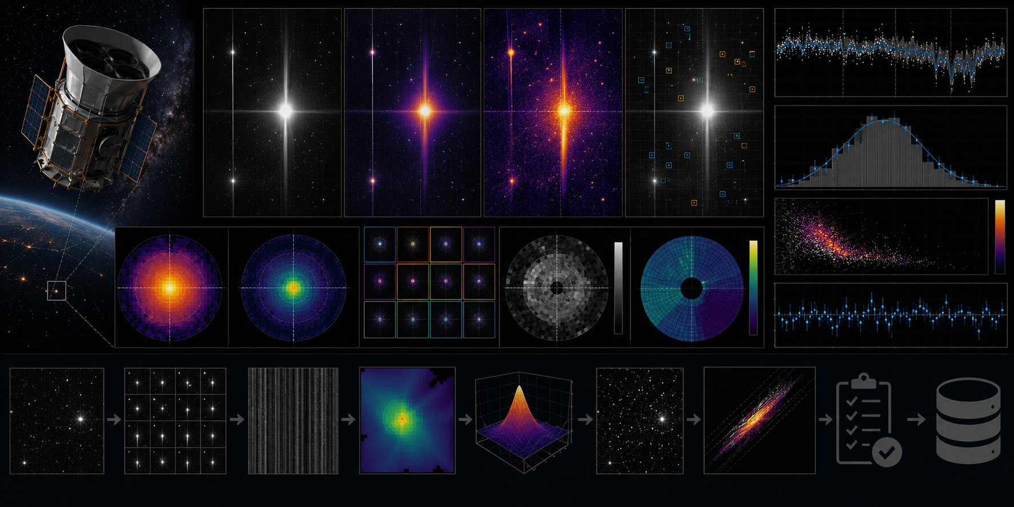Click the vertical orange-purple color bar beside the scatter plot
The width and height of the screenshot is (1014, 507).
[x=1000, y=237]
